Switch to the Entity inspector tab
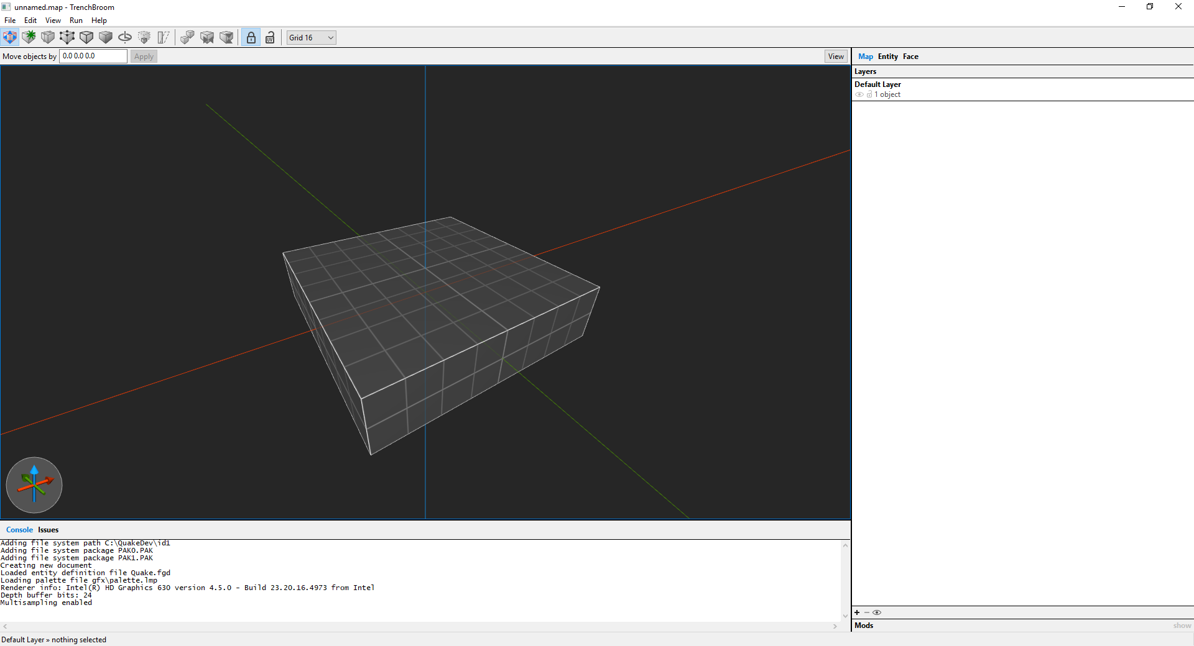The image size is (1194, 646). coord(887,56)
